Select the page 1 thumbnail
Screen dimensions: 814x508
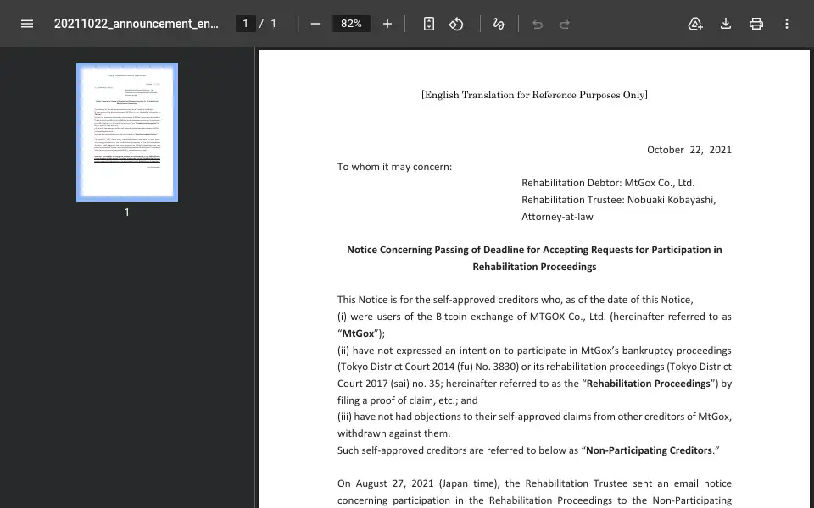pos(127,132)
